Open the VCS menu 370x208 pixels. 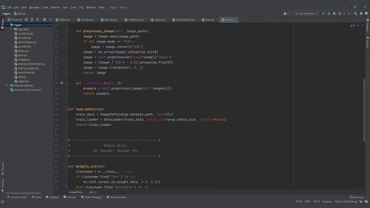click(x=82, y=8)
